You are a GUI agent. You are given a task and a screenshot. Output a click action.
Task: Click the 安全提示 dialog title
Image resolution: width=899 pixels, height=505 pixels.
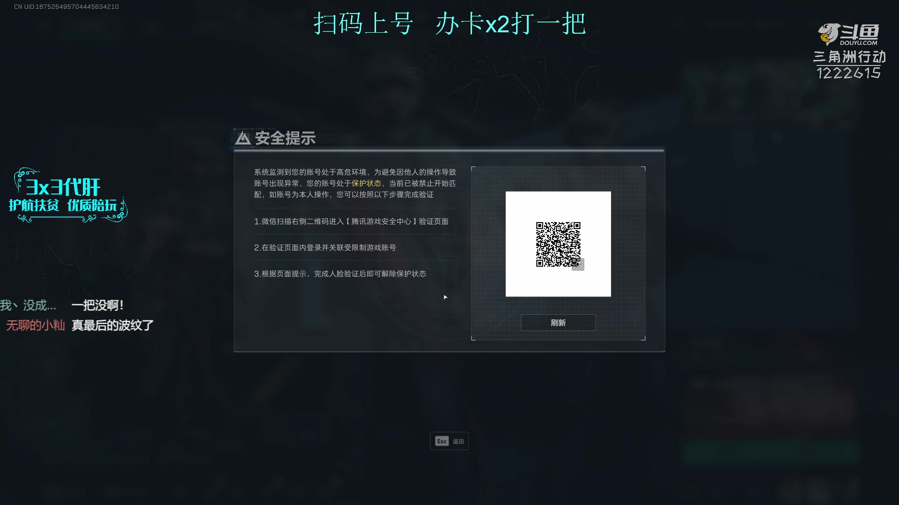(285, 138)
